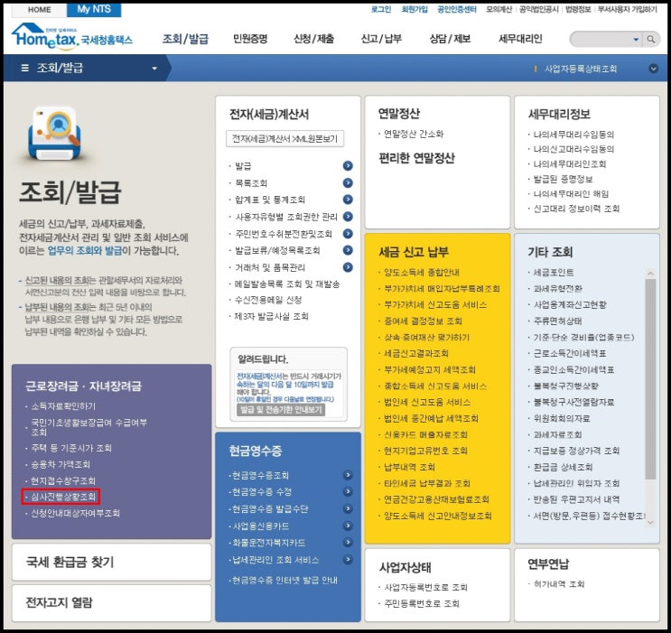Click arrow icon beside 주민번호수취분전환및조회
This screenshot has width=671, height=633.
tap(348, 234)
